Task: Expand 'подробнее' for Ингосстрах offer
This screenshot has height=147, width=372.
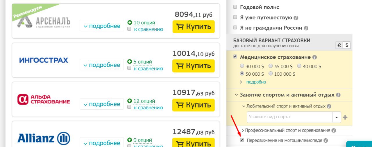Action: pos(102,65)
